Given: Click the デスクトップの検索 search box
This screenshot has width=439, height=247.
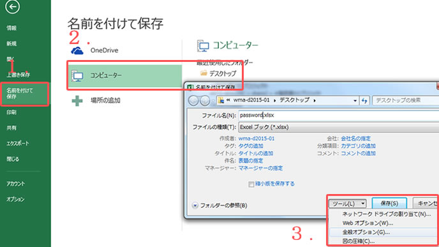Looking at the screenshot, I should (405, 100).
